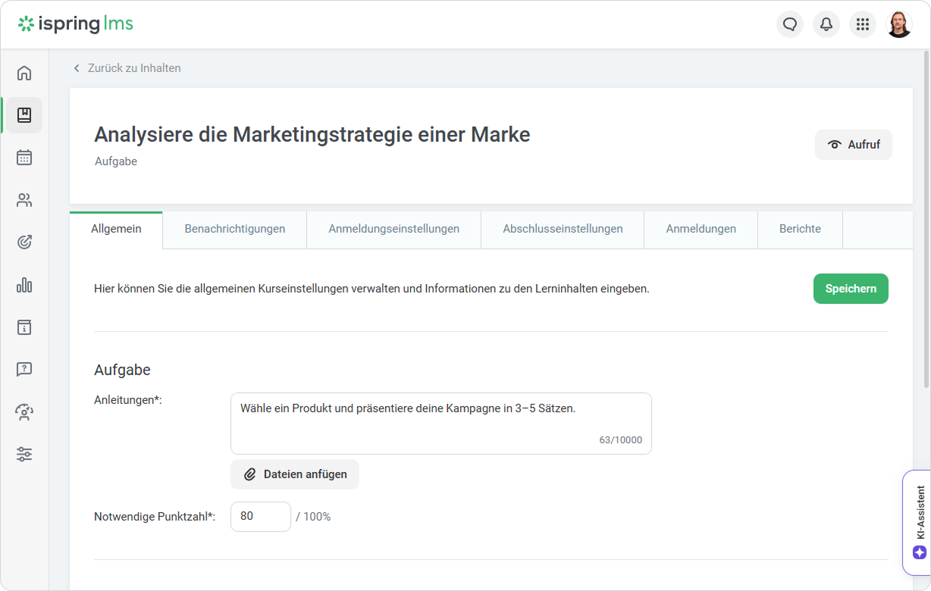Click the target goals sidebar icon
Image resolution: width=931 pixels, height=591 pixels.
[24, 242]
